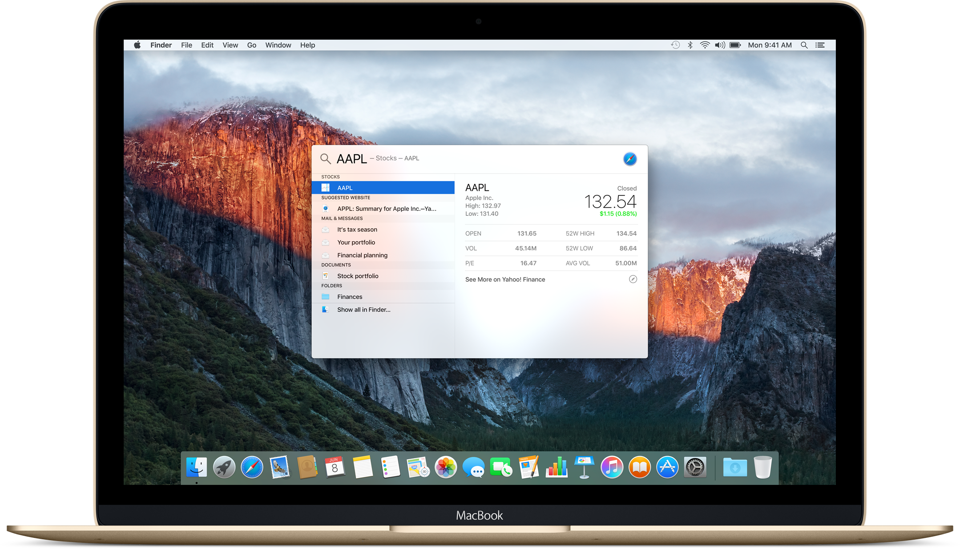Open Messages from the Dock
The height and width of the screenshot is (549, 960).
(x=474, y=467)
